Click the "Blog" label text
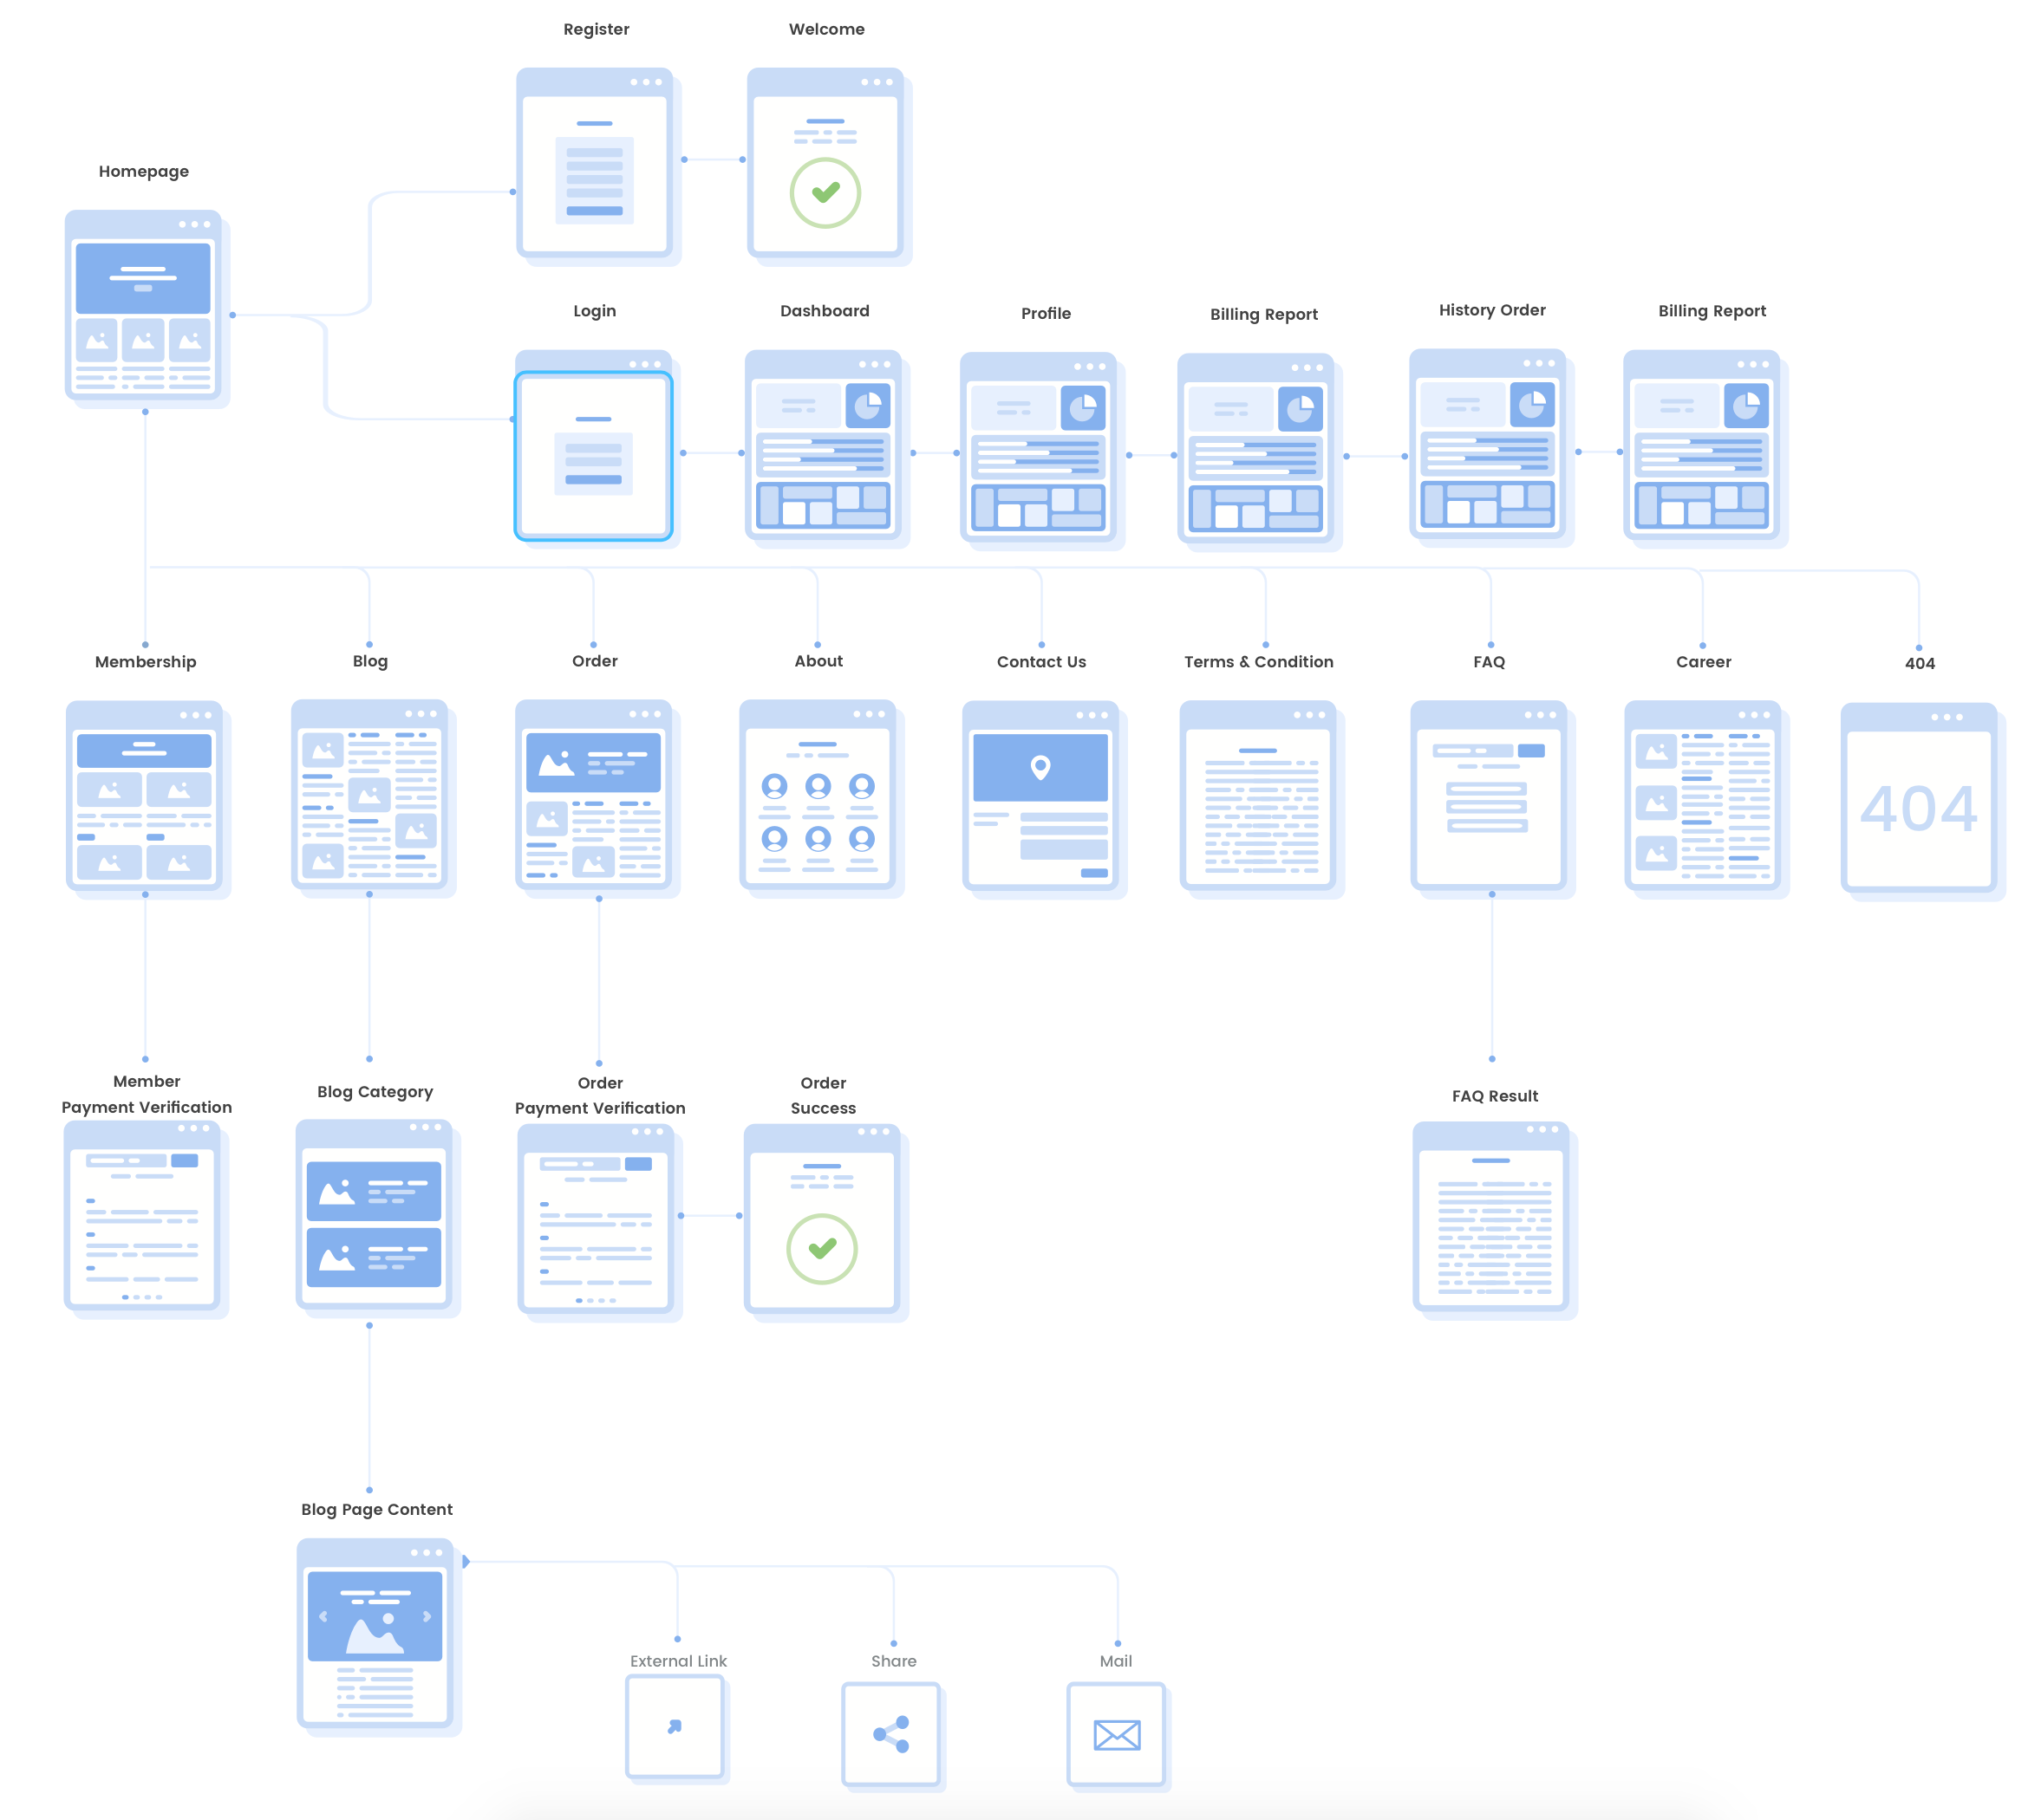 pyautogui.click(x=369, y=661)
